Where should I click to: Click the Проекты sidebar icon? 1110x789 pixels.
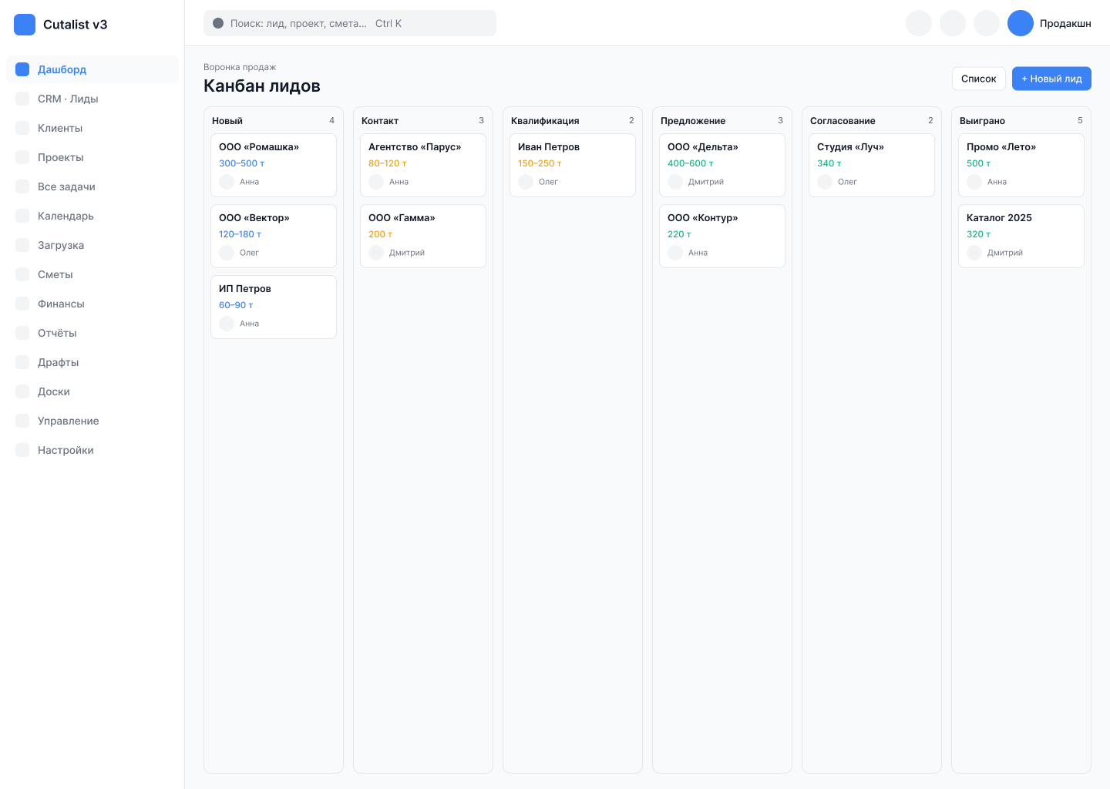22,157
